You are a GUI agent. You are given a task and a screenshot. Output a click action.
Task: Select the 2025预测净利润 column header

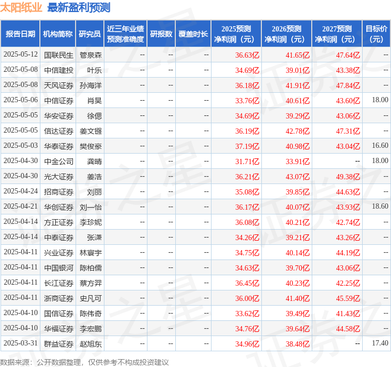[236, 34]
